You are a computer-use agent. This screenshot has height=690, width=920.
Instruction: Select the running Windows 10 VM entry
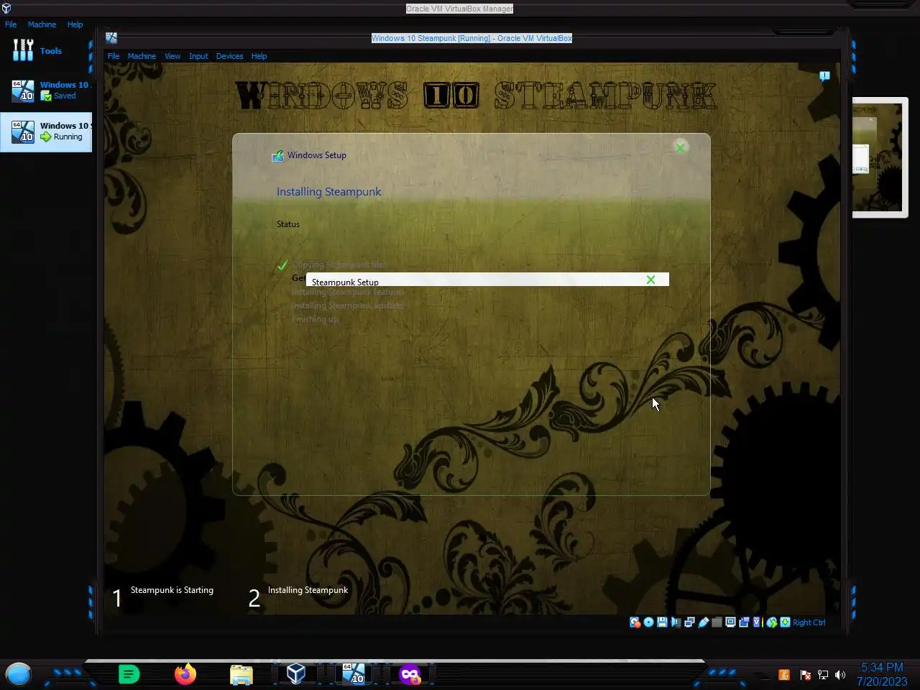pos(46,132)
